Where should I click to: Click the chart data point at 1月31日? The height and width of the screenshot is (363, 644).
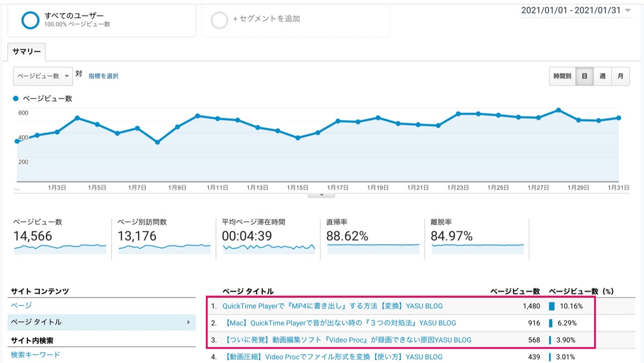[619, 118]
